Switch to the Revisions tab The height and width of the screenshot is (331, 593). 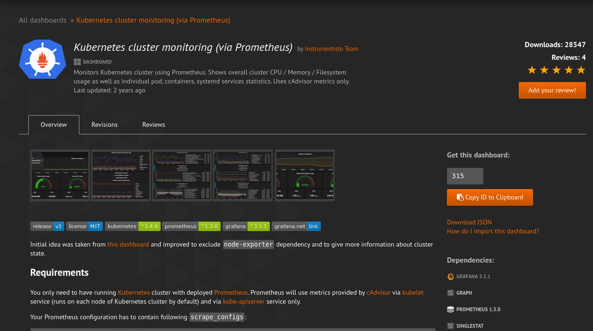pyautogui.click(x=104, y=125)
